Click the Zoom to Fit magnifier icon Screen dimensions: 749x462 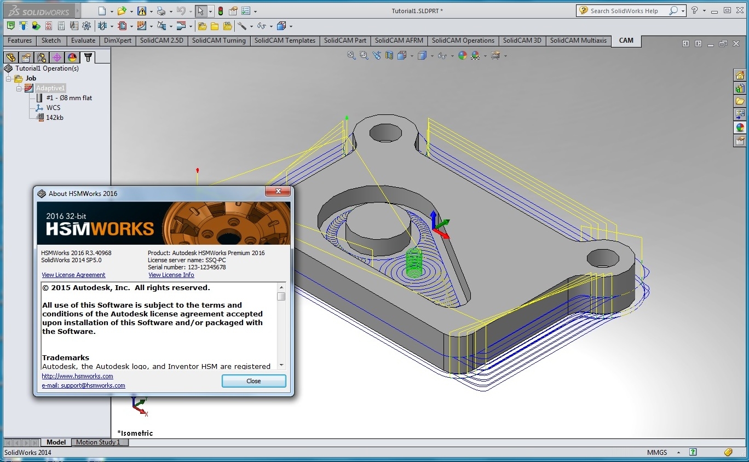352,55
